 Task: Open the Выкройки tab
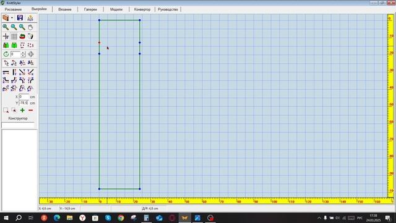39,9
